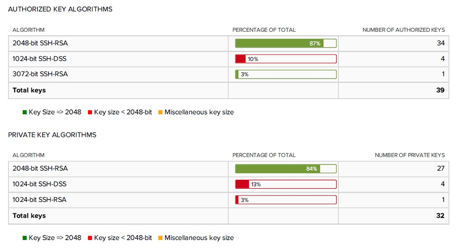Click the 3% bar for 3072-bit SSH-RSA
This screenshot has width=462, height=248.
point(286,74)
